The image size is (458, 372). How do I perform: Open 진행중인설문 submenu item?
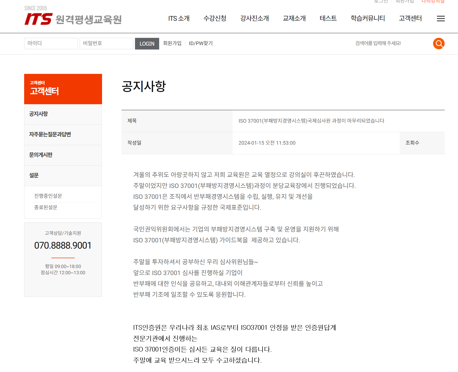click(48, 196)
